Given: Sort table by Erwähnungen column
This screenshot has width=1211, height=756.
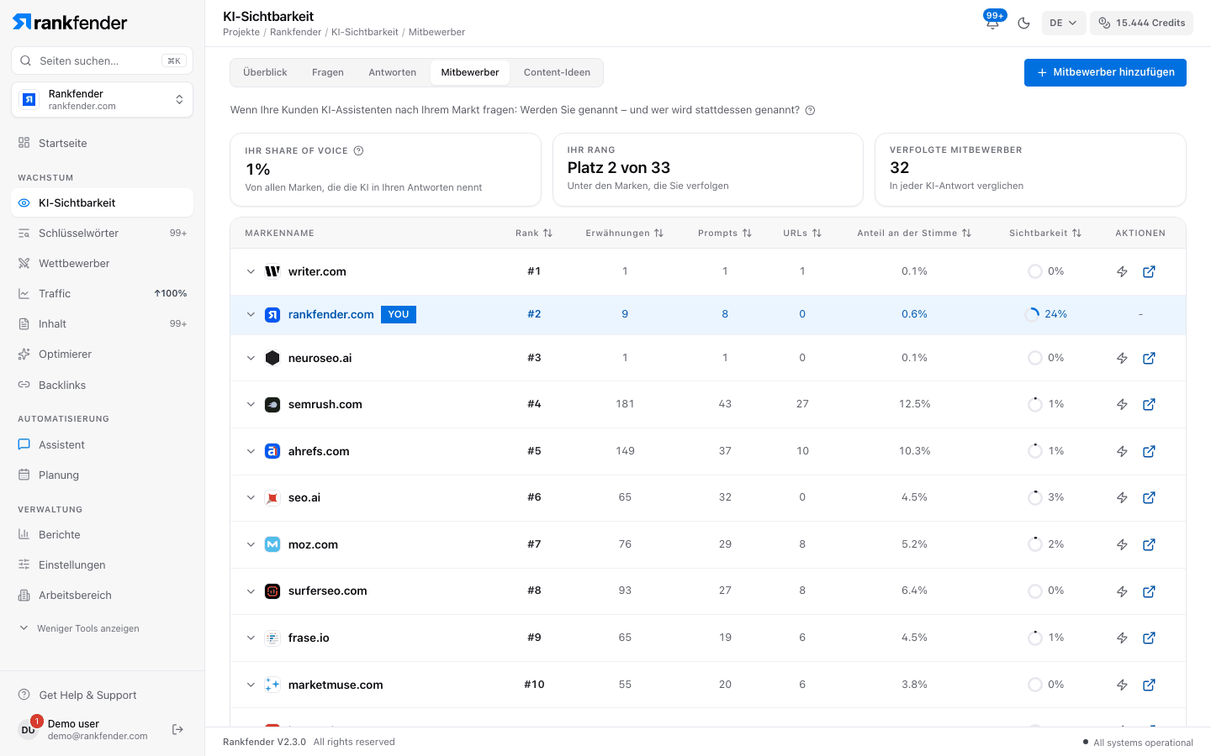Looking at the screenshot, I should 625,233.
